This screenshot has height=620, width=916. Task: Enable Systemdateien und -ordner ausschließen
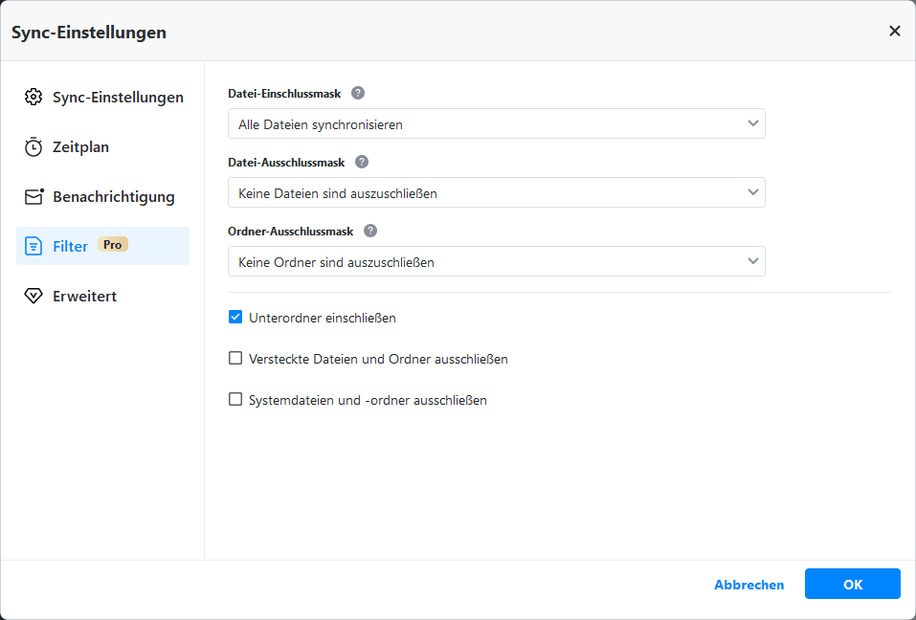[x=235, y=400]
